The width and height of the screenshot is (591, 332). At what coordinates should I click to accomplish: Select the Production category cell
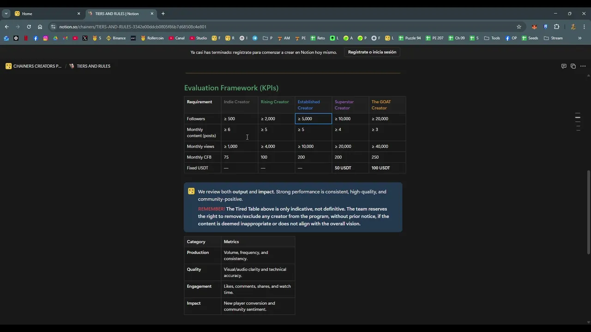pyautogui.click(x=202, y=255)
